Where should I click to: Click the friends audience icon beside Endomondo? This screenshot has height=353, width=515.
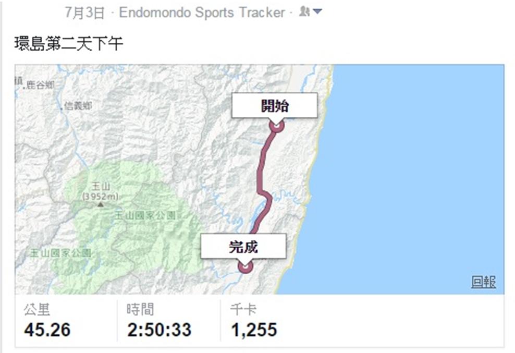[304, 12]
